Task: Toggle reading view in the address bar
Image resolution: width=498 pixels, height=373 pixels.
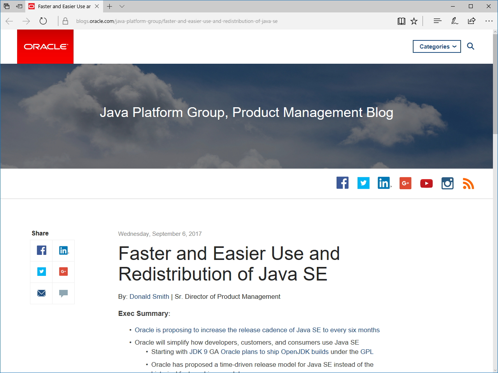Action: pyautogui.click(x=402, y=21)
